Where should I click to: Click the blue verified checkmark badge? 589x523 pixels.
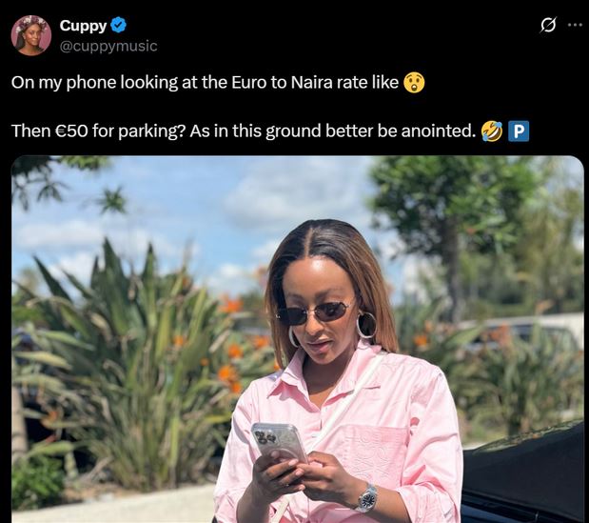click(118, 25)
